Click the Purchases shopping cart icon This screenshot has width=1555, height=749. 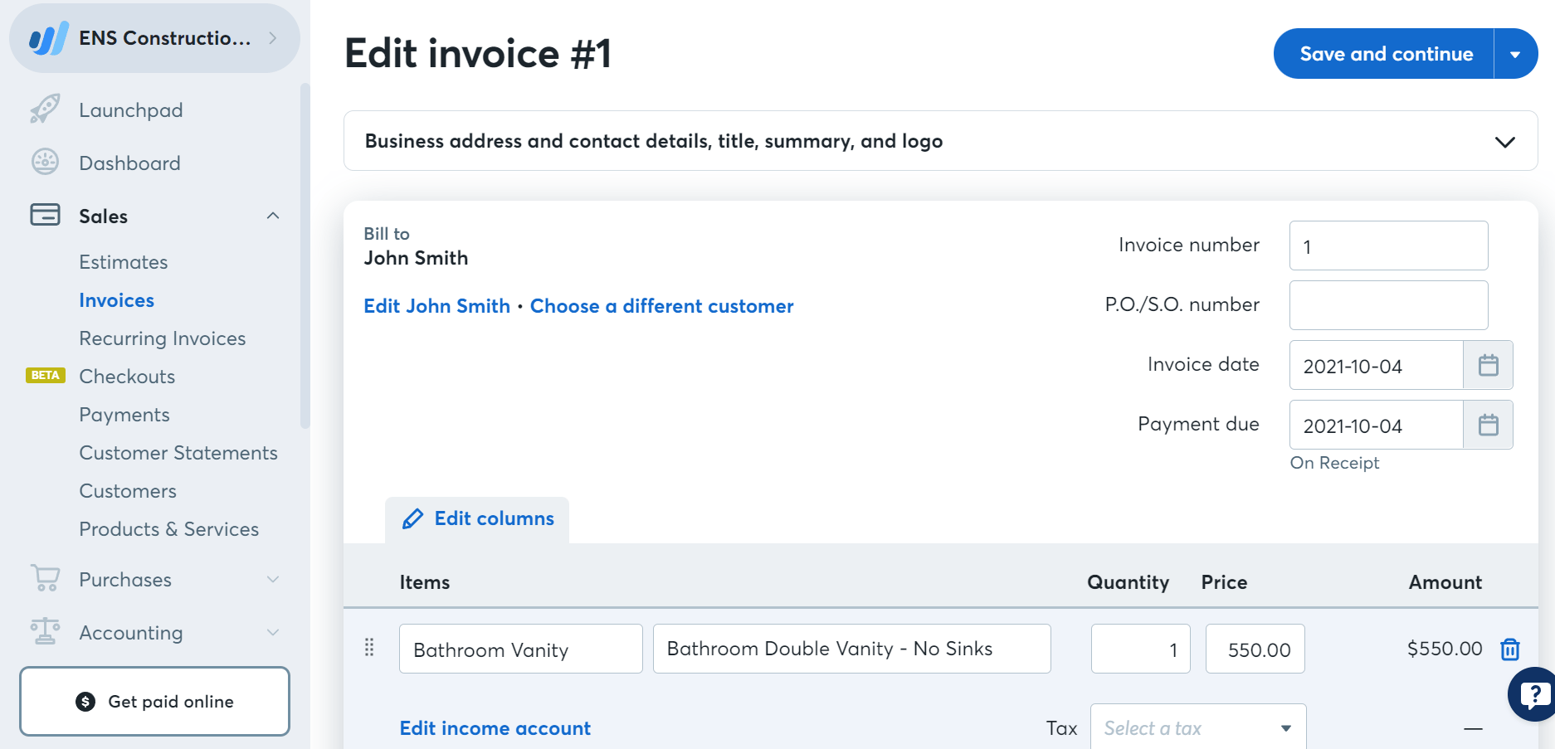(x=46, y=579)
